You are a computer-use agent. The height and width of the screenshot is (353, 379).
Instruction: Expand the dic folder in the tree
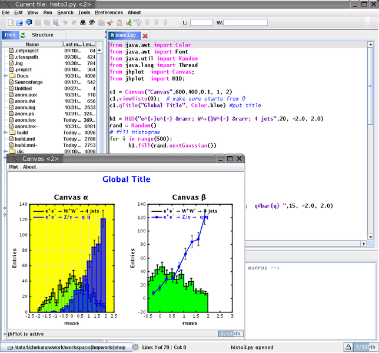(x=5, y=152)
